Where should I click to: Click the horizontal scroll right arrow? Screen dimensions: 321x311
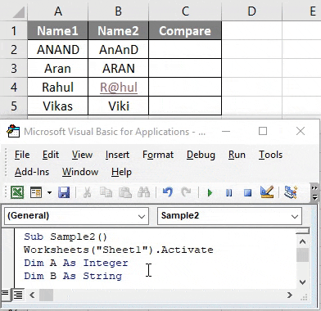point(290,295)
